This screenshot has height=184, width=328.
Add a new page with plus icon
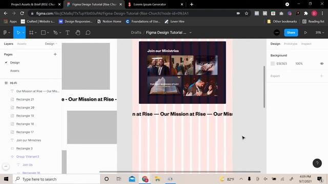pyautogui.click(x=55, y=54)
